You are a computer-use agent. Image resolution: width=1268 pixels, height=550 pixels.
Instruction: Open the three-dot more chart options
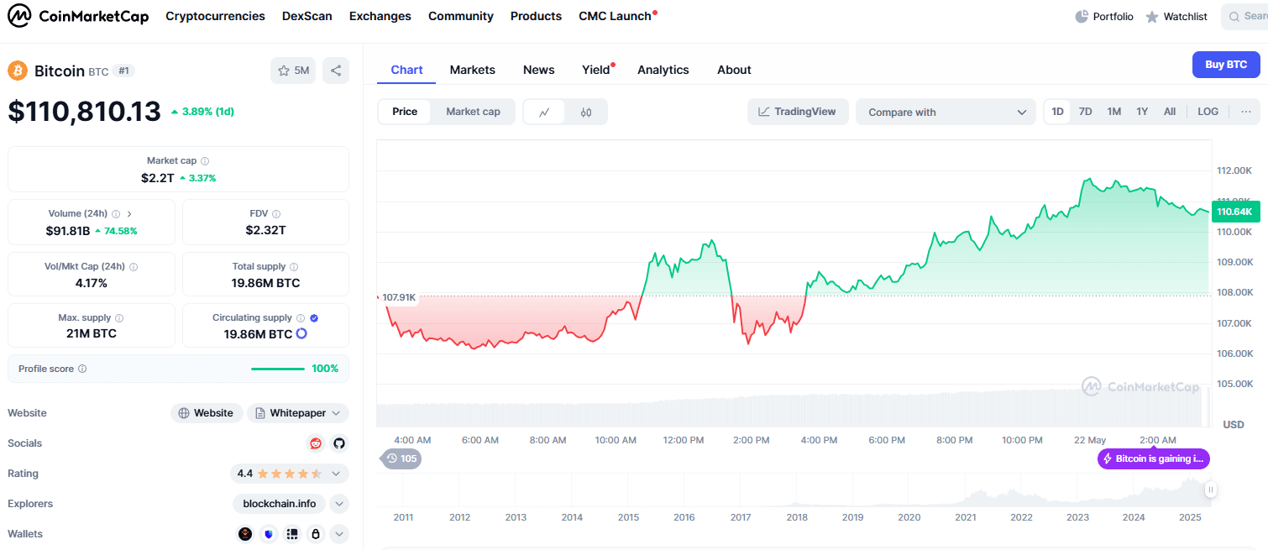click(x=1246, y=112)
